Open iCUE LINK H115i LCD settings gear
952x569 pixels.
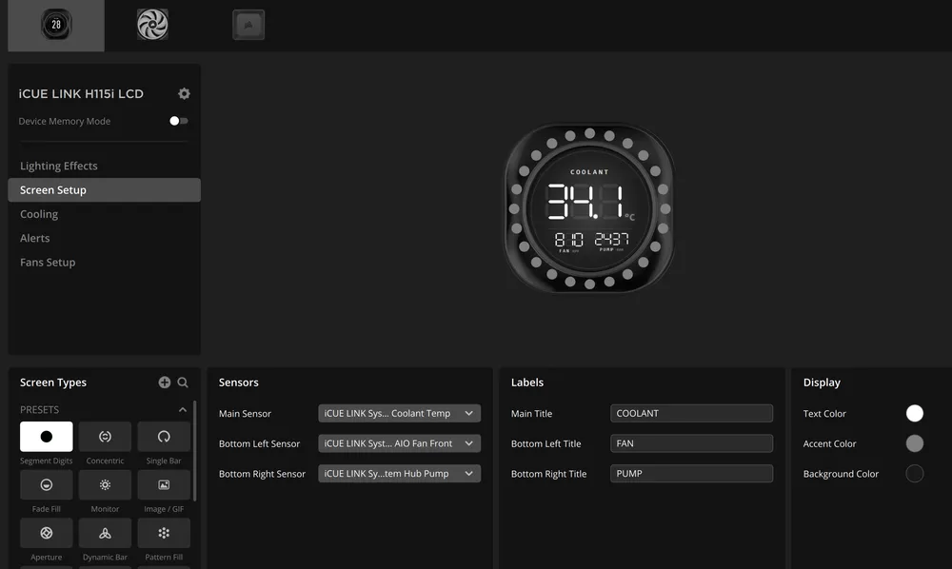pyautogui.click(x=184, y=93)
